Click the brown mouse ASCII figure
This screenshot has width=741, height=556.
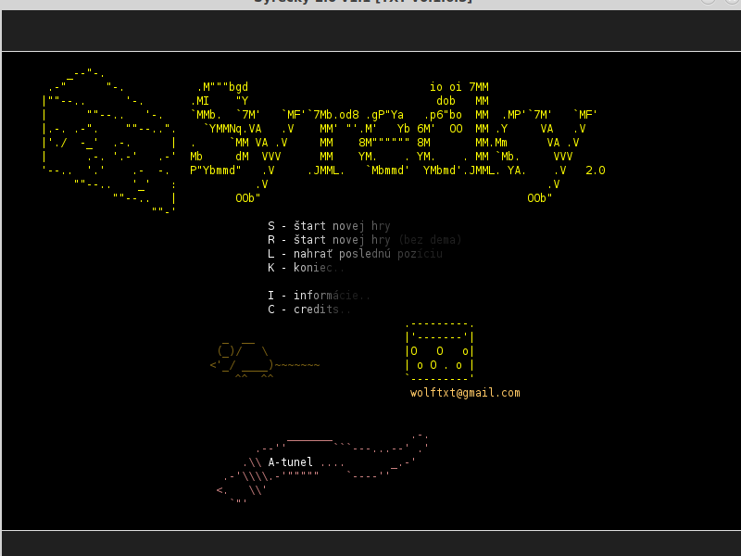click(x=265, y=360)
